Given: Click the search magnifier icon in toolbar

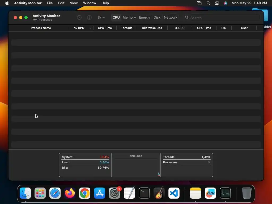Looking at the screenshot, I should pos(187,18).
